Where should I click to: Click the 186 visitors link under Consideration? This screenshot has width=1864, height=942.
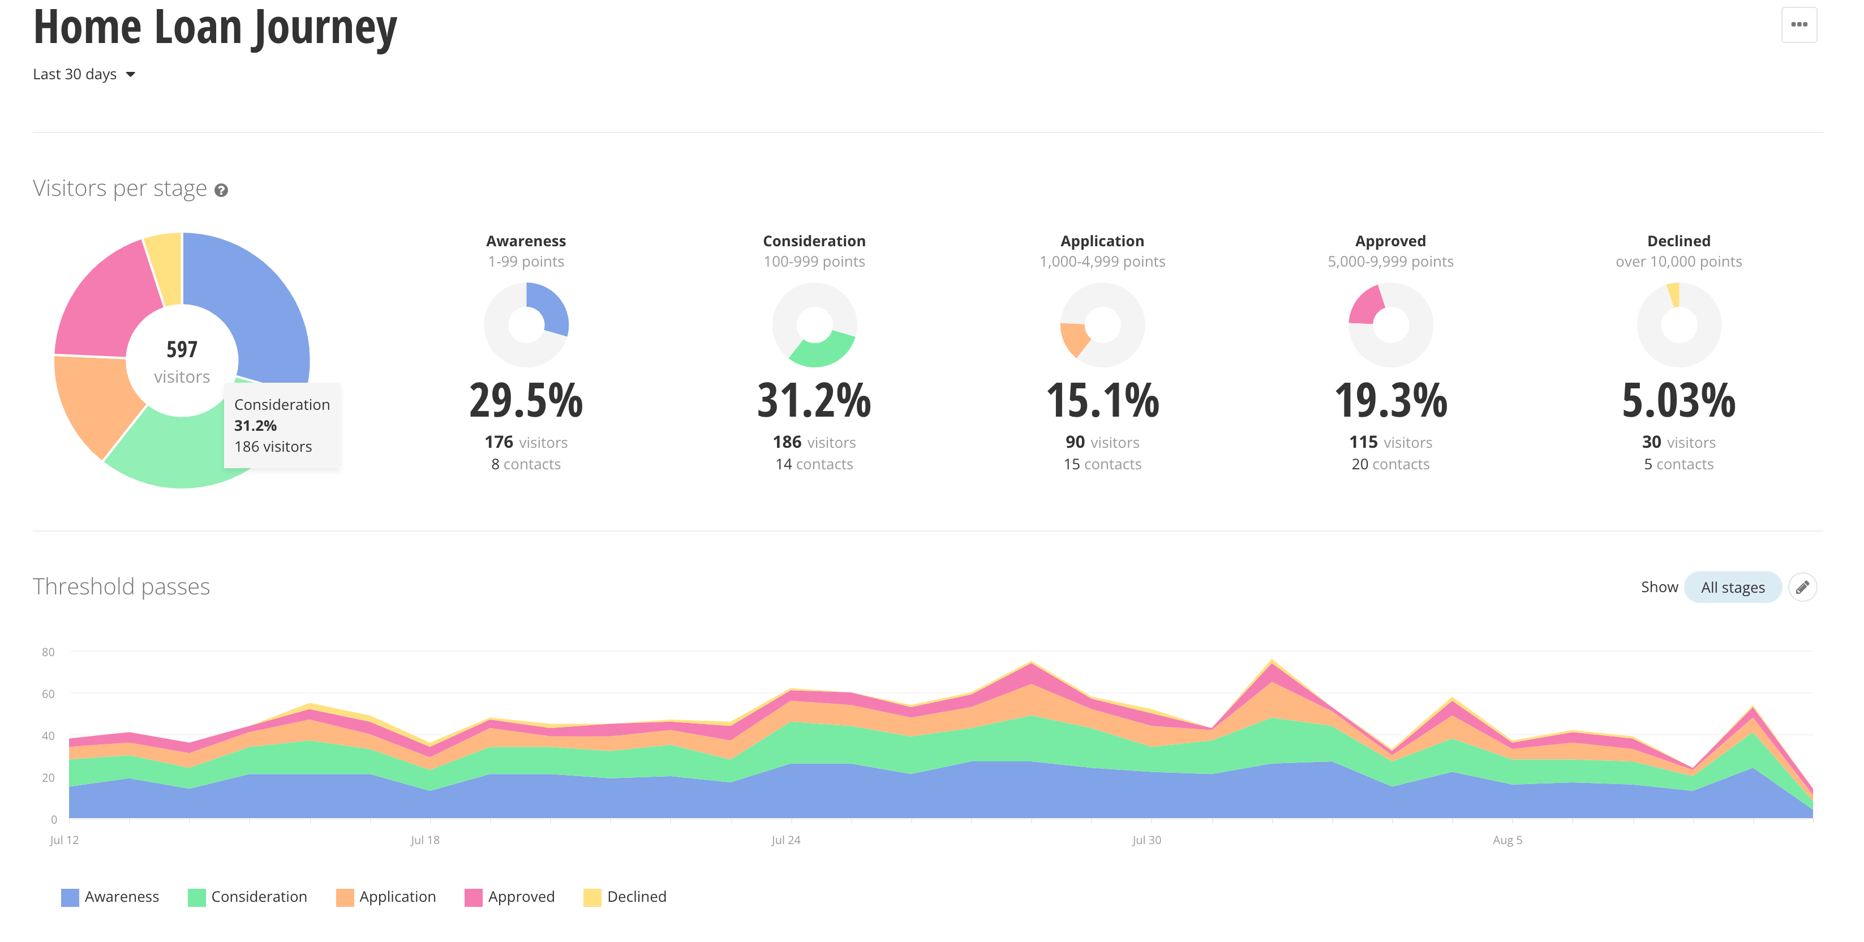[x=813, y=442]
